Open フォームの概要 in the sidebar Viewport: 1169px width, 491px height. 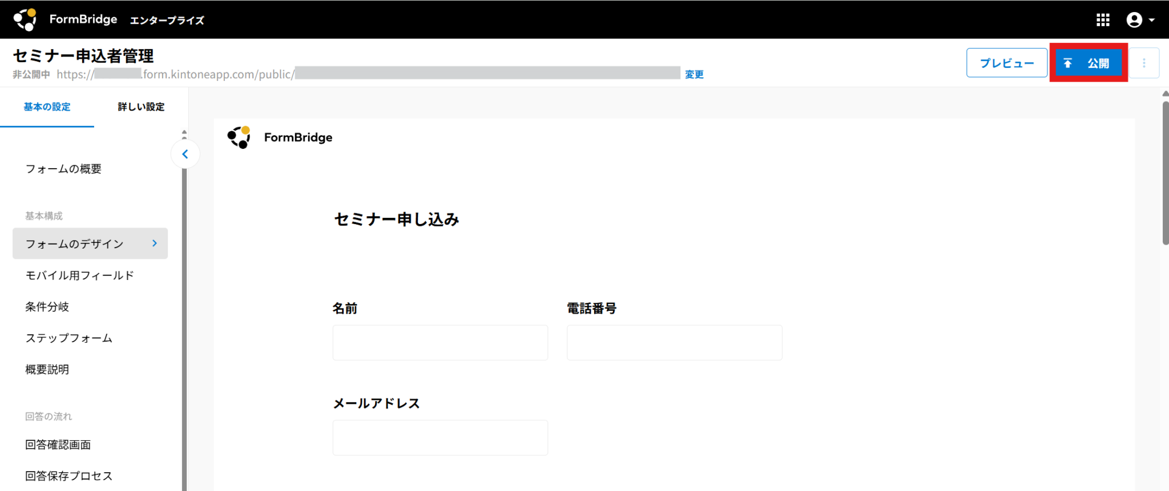tap(63, 169)
